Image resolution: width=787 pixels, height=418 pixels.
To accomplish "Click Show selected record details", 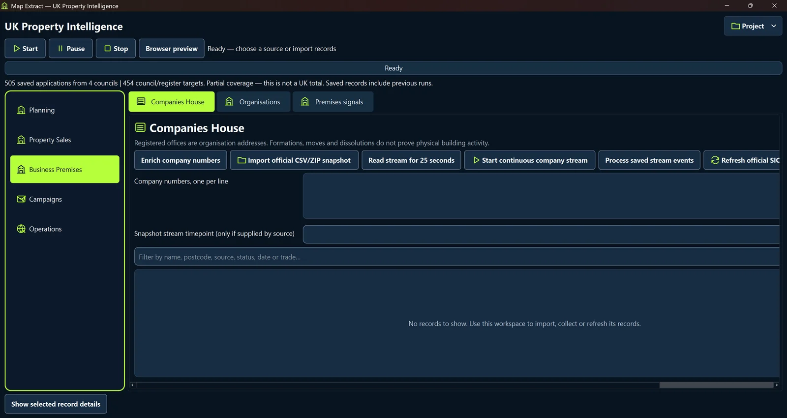I will coord(56,404).
